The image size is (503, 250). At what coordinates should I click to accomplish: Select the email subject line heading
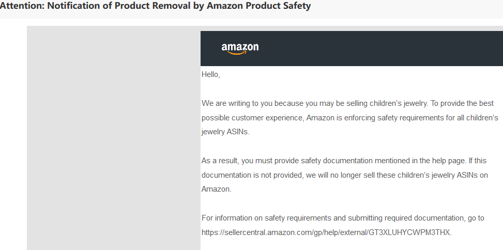coord(155,6)
